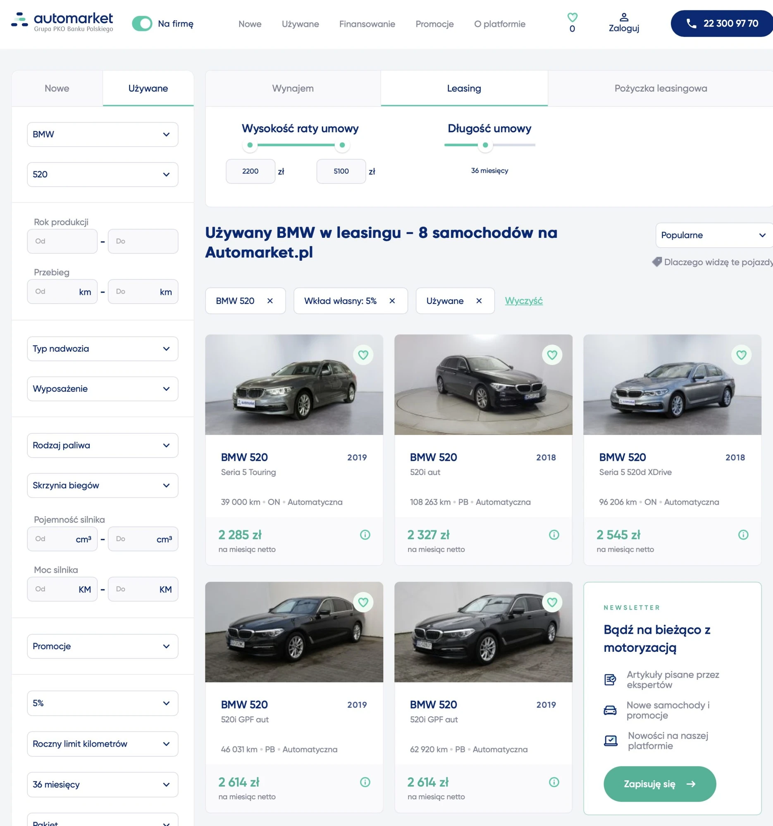Click the Rok produkcji Od field
This screenshot has height=826, width=773.
pyautogui.click(x=62, y=242)
